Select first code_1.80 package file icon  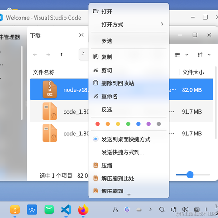[50, 111]
